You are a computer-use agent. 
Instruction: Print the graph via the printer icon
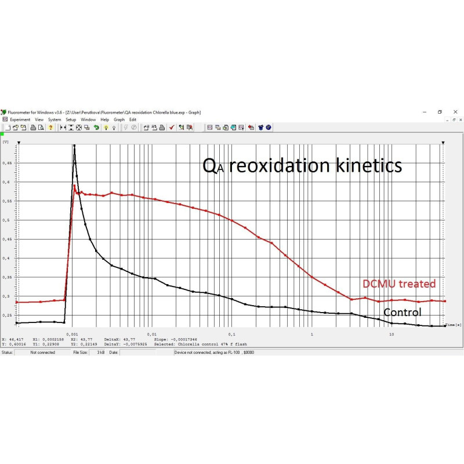coord(33,129)
